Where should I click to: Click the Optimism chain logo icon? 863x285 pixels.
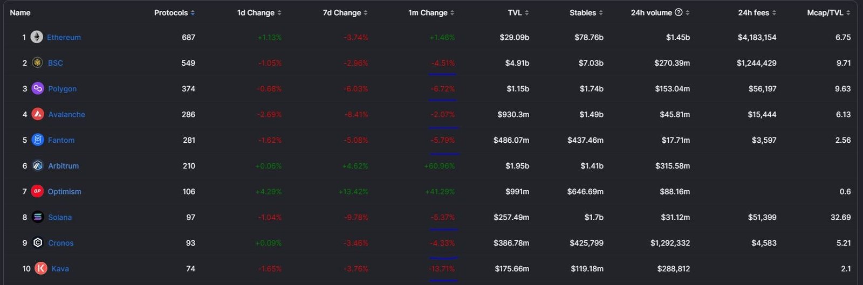coord(37,191)
